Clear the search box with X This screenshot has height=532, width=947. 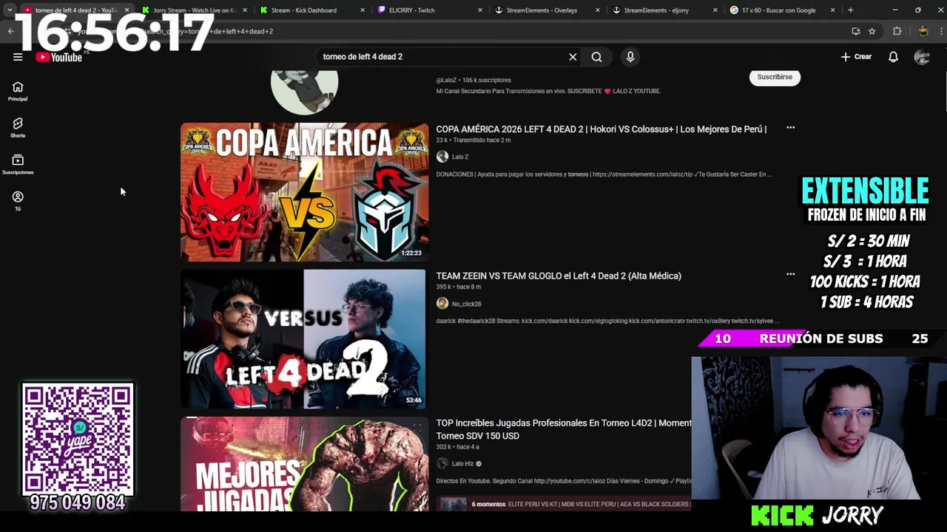pyautogui.click(x=573, y=57)
